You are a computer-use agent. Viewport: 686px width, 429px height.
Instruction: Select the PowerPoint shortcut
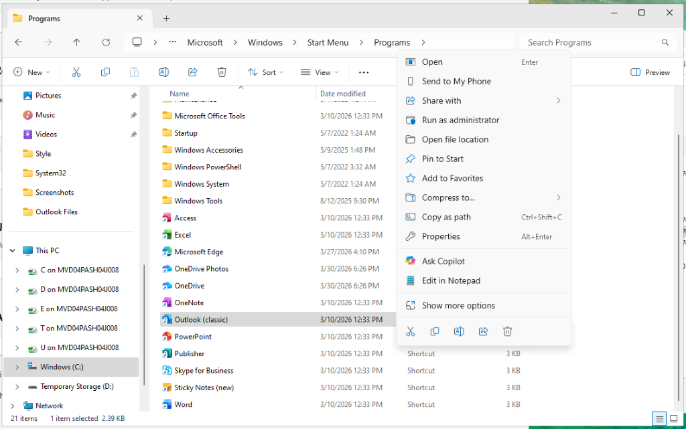193,337
